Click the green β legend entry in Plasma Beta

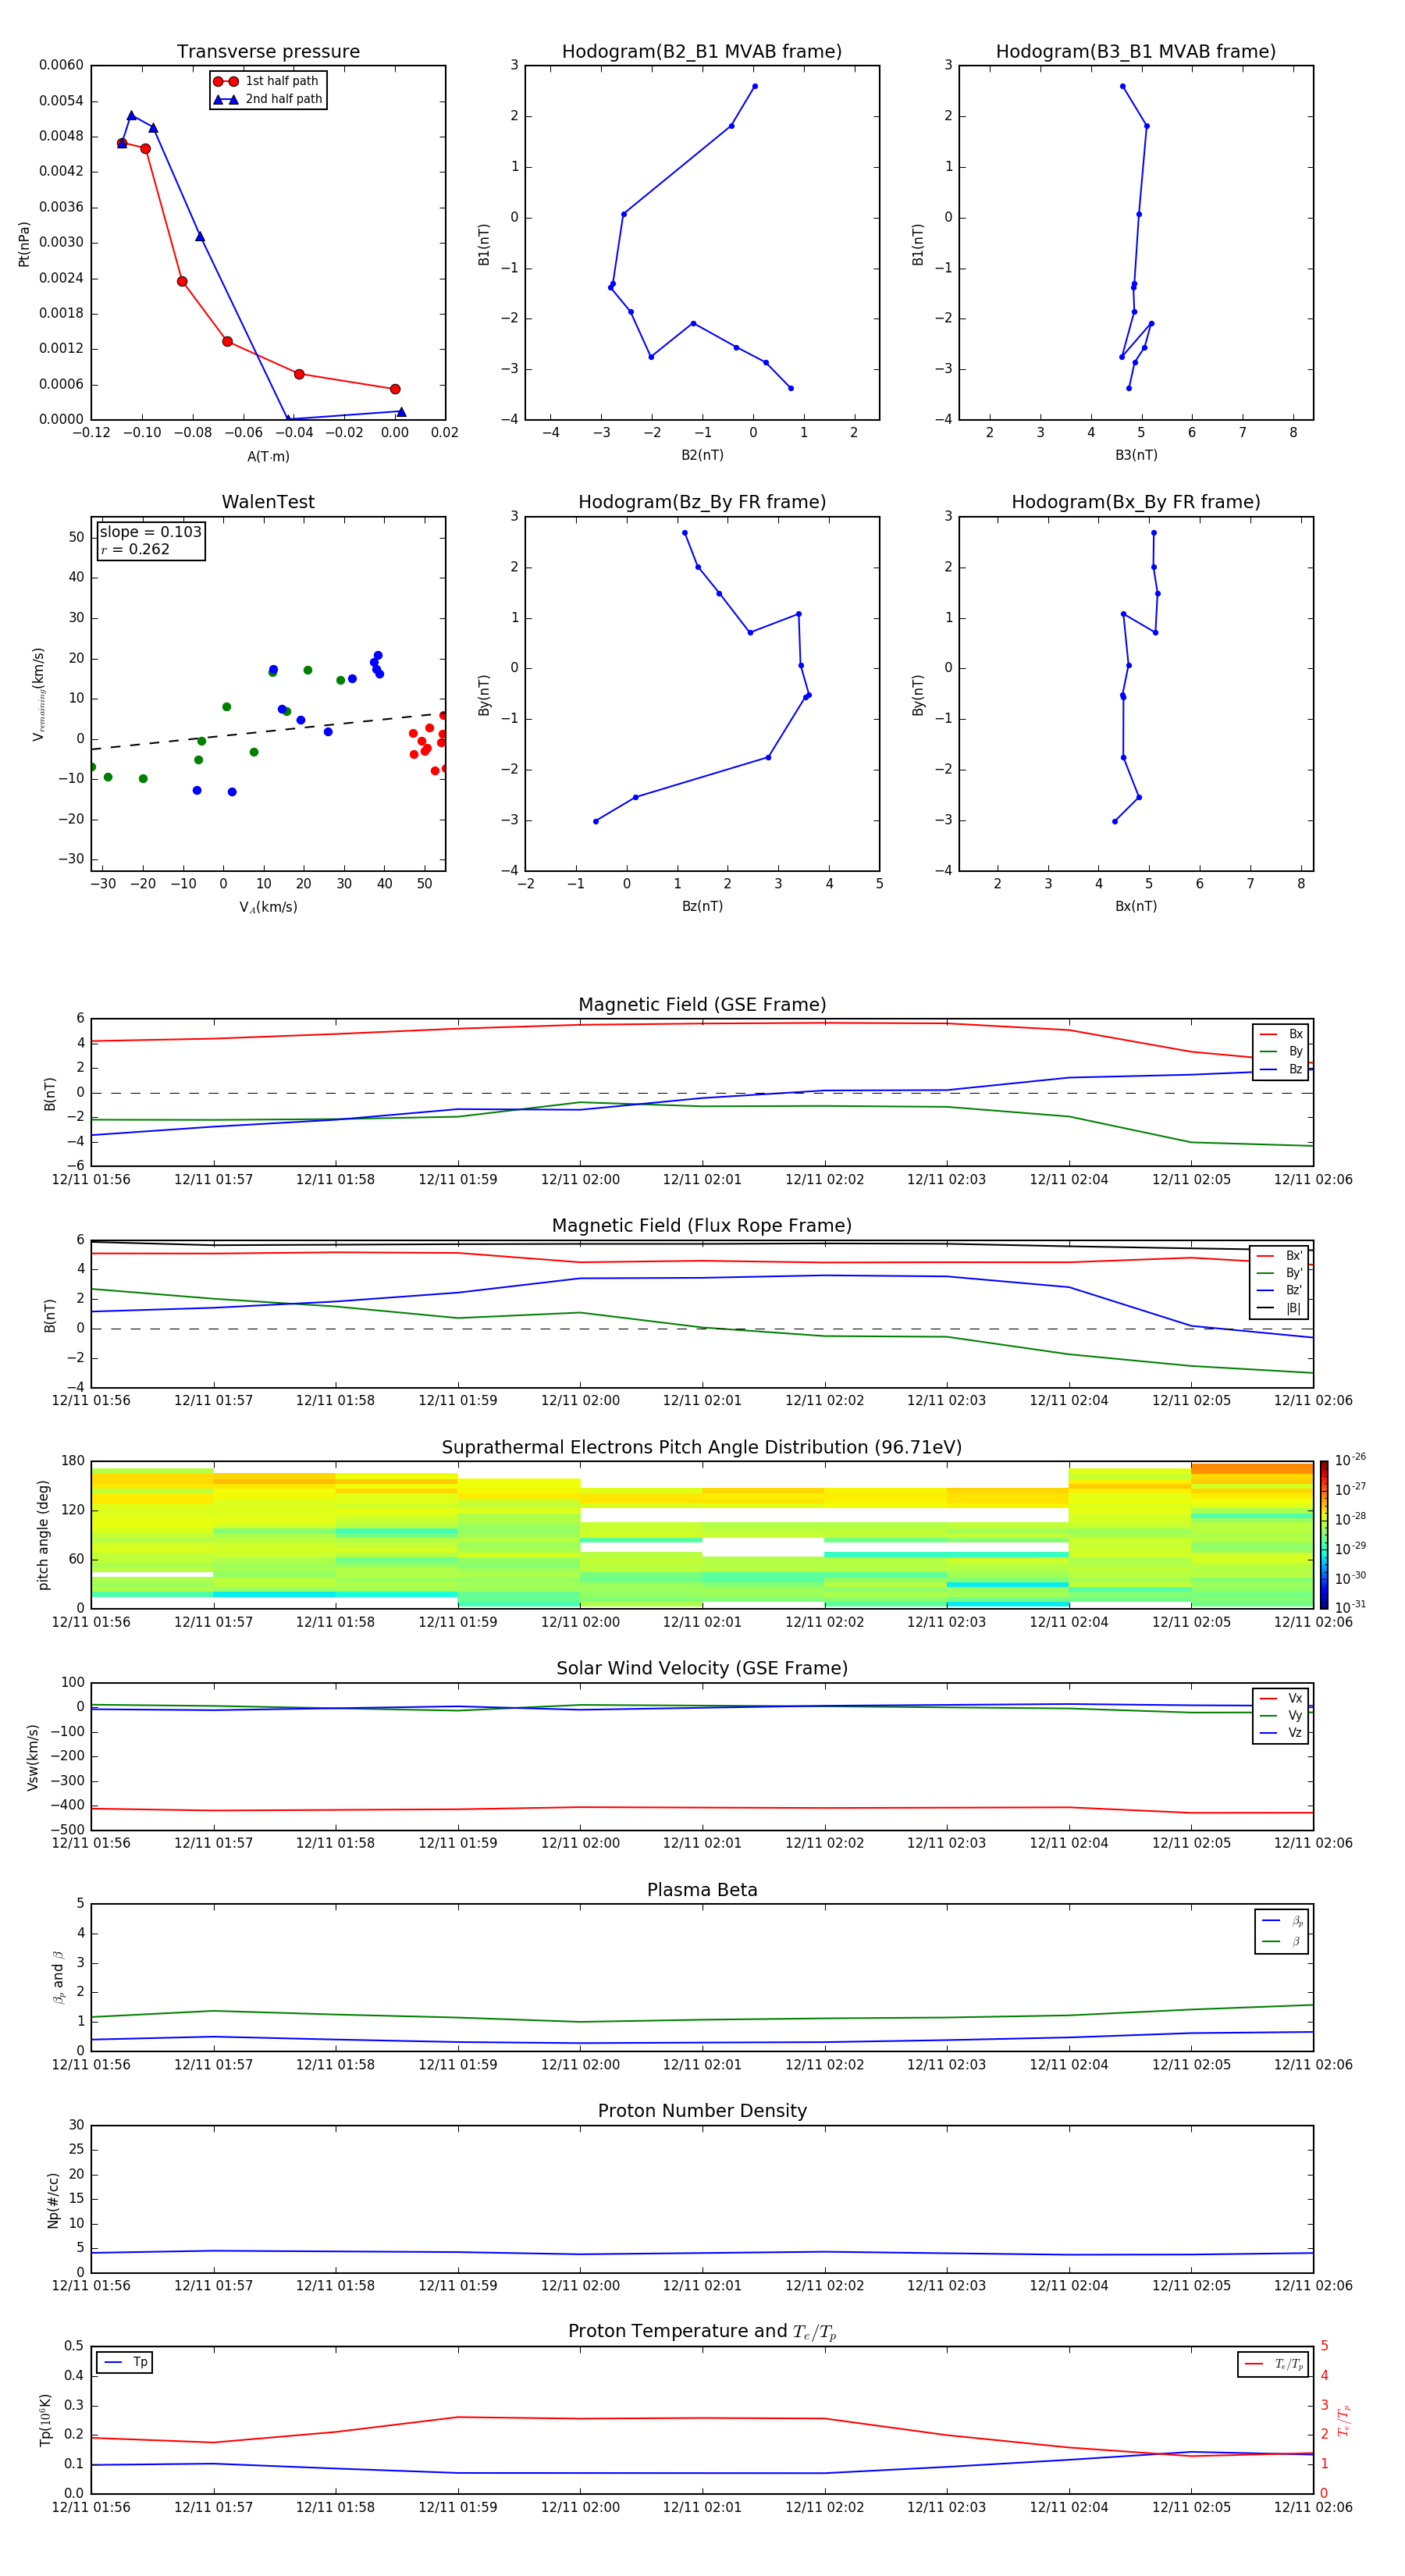pyautogui.click(x=1282, y=1941)
